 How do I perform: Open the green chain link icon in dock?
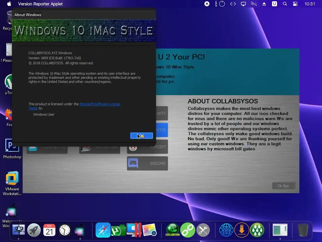tap(188, 230)
